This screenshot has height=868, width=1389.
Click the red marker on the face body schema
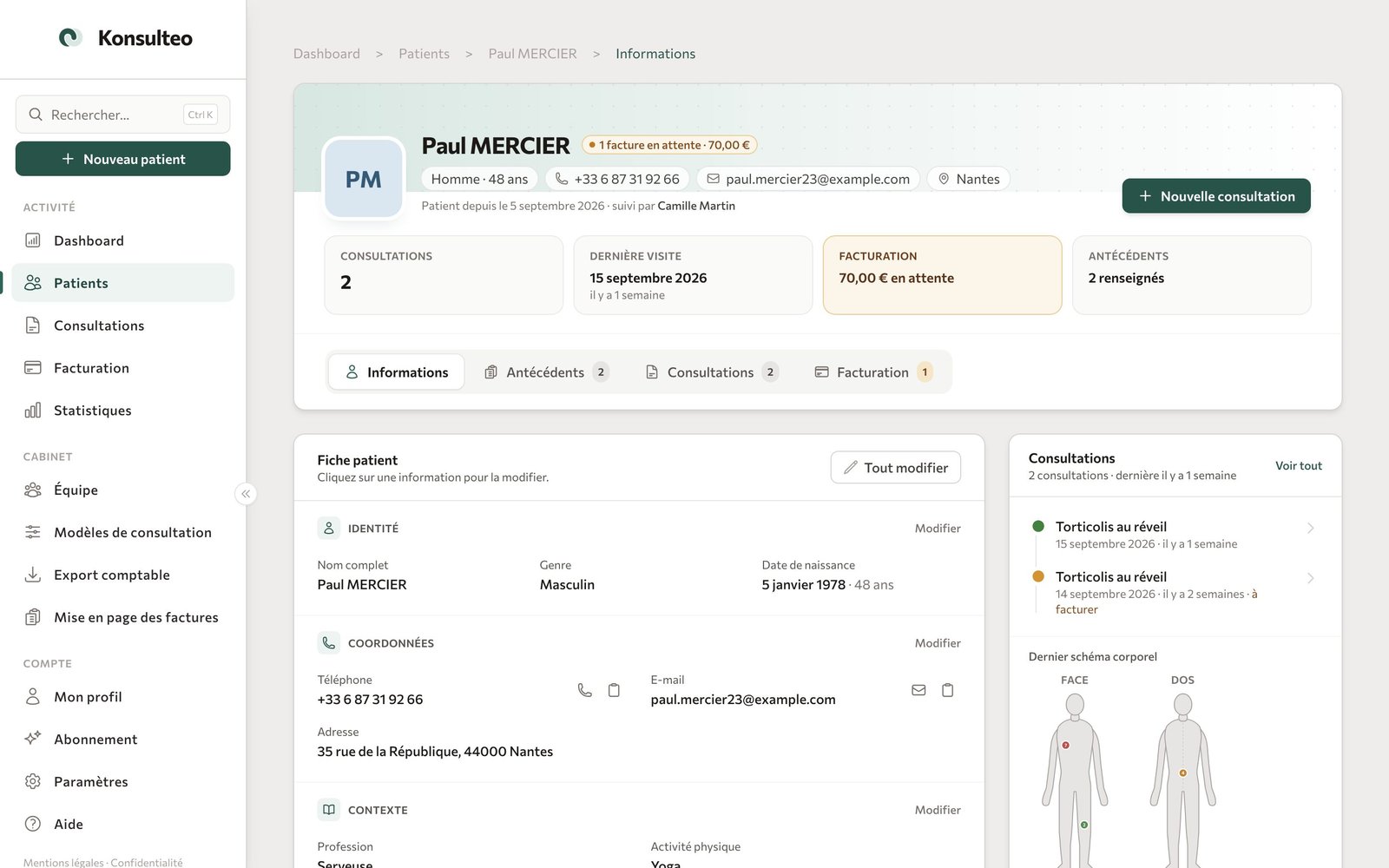(1066, 745)
